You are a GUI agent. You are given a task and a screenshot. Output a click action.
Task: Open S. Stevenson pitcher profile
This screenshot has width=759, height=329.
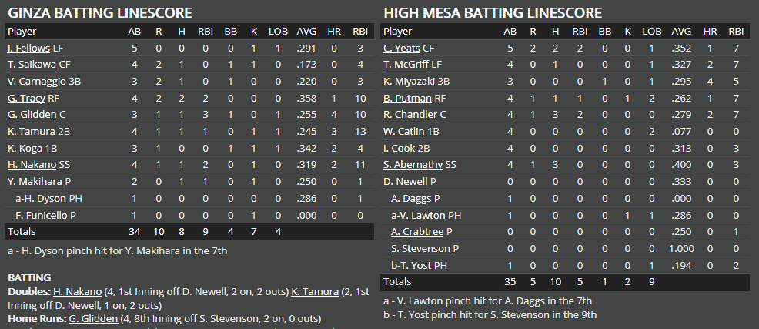click(420, 248)
